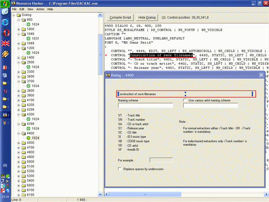Open the Start button Windows logo
The width and height of the screenshot is (269, 202).
5,3
